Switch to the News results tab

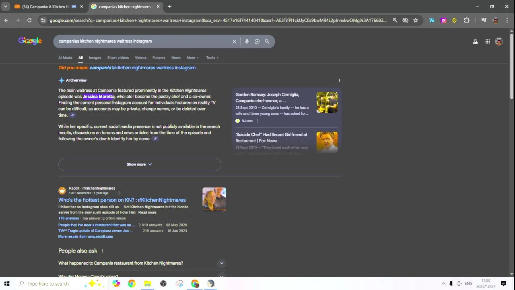click(x=176, y=58)
